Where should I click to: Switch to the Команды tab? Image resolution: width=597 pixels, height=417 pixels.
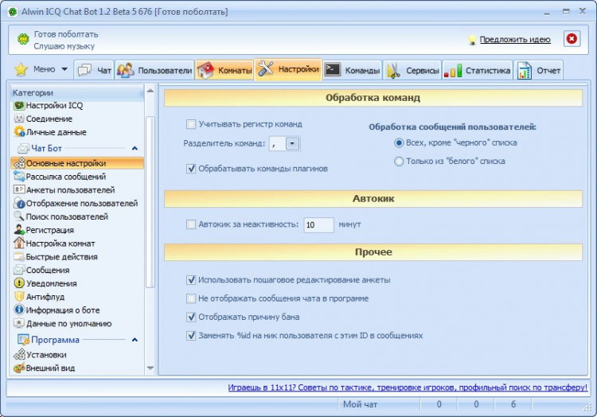[x=352, y=70]
